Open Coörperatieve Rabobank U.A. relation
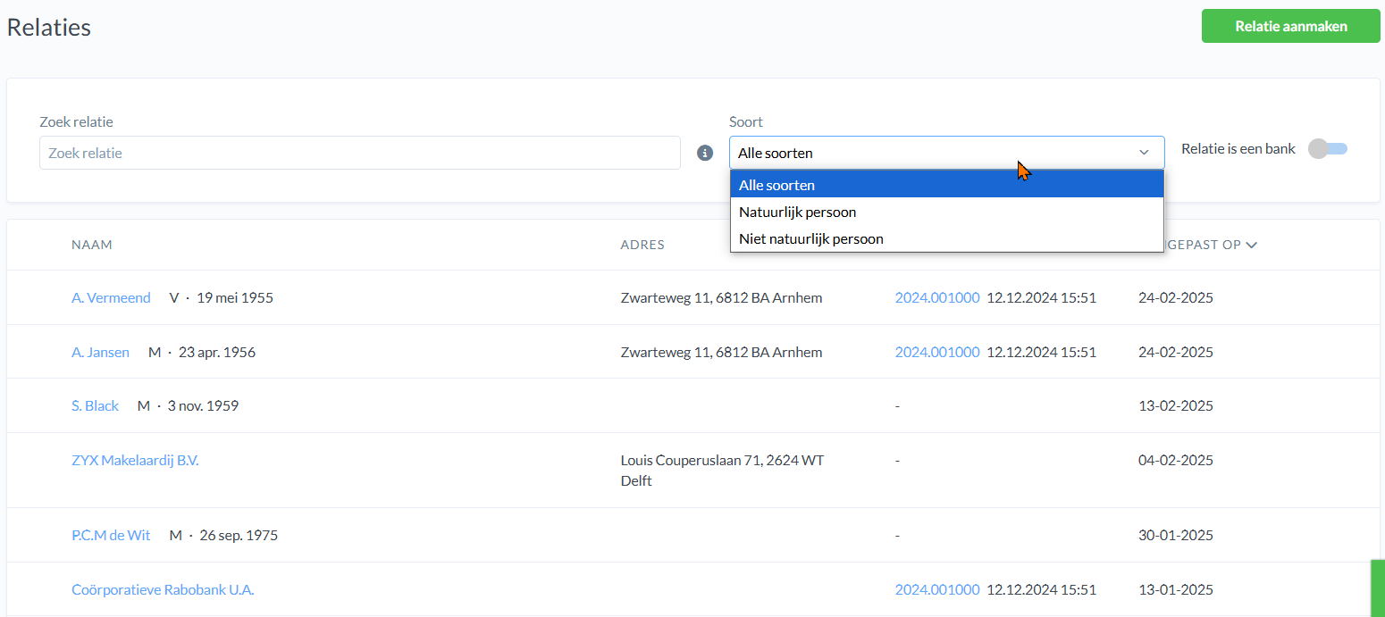Viewport: 1385px width, 617px height. click(163, 590)
